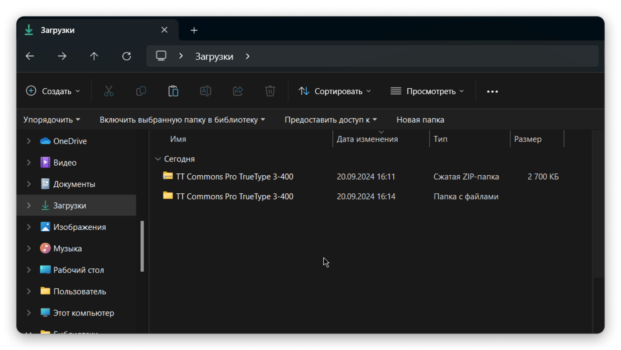Open the Предоставить доступ к menu

(331, 120)
